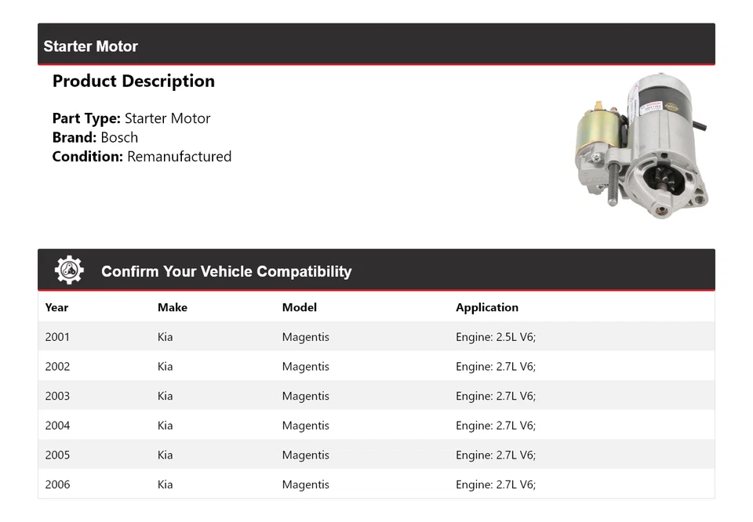Select the 2006 year row cell

point(57,484)
